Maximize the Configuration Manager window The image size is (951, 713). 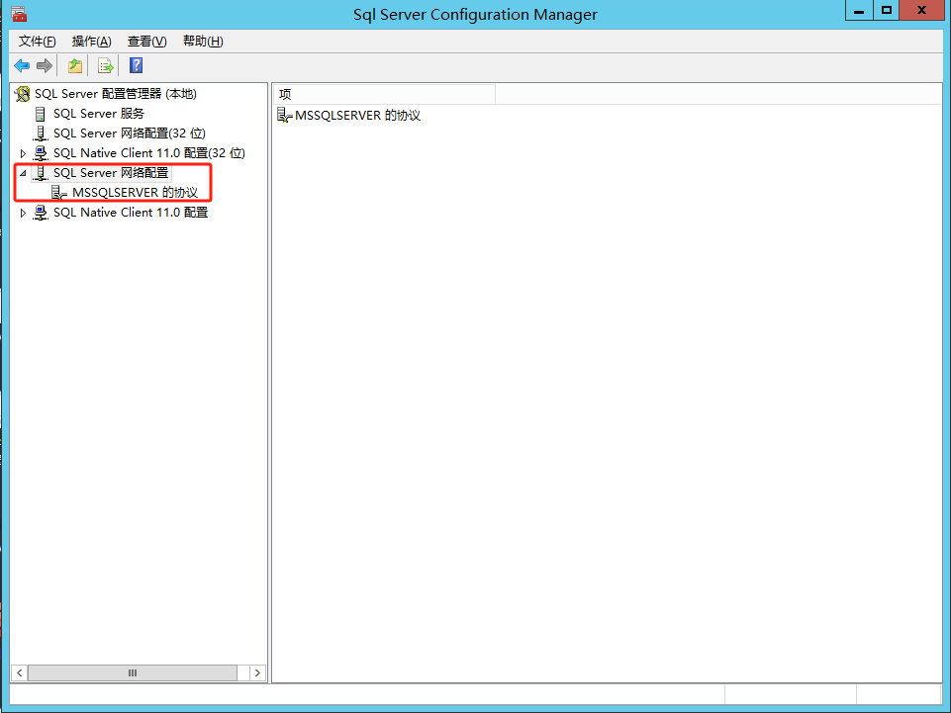(x=886, y=10)
